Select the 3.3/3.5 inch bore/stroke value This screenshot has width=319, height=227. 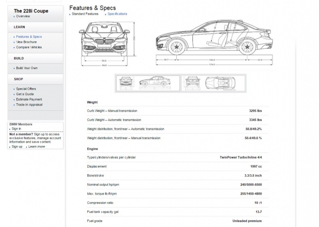pos(253,176)
